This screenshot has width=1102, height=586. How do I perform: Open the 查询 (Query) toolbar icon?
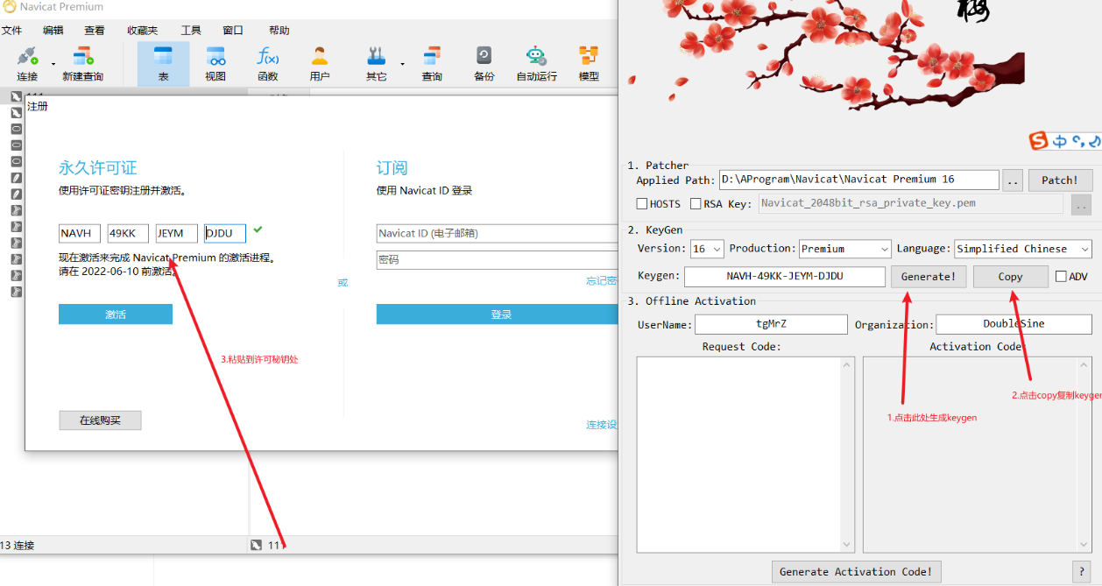point(432,63)
